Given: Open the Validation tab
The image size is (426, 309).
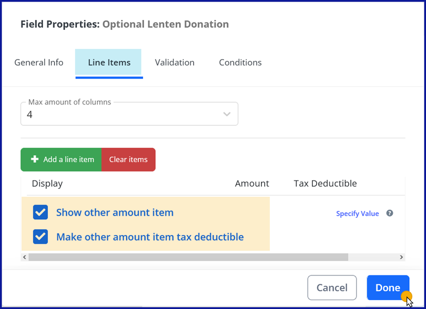Looking at the screenshot, I should [175, 62].
